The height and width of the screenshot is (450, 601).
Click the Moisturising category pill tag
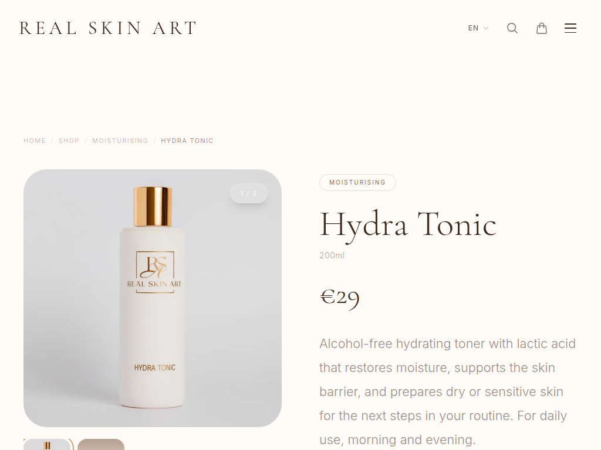click(357, 183)
